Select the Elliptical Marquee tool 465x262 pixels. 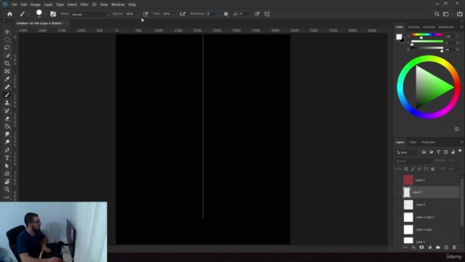(7, 40)
